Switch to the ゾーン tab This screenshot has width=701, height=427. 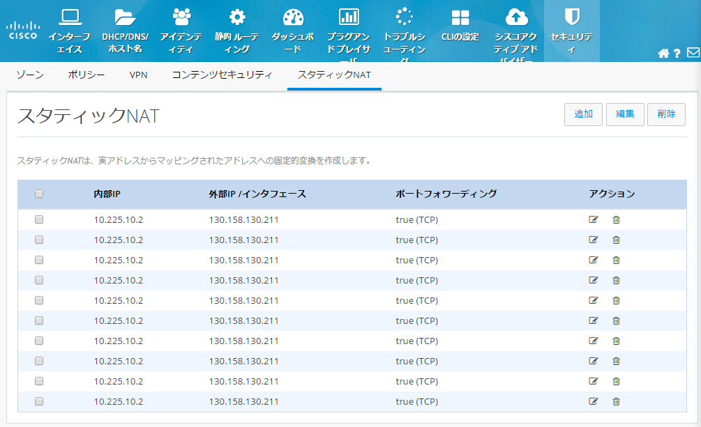pyautogui.click(x=30, y=75)
